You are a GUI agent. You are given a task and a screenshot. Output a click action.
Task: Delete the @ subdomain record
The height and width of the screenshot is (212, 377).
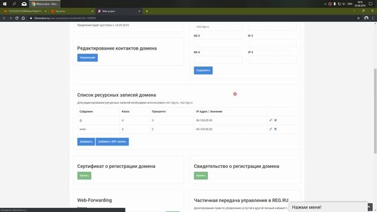(x=276, y=120)
